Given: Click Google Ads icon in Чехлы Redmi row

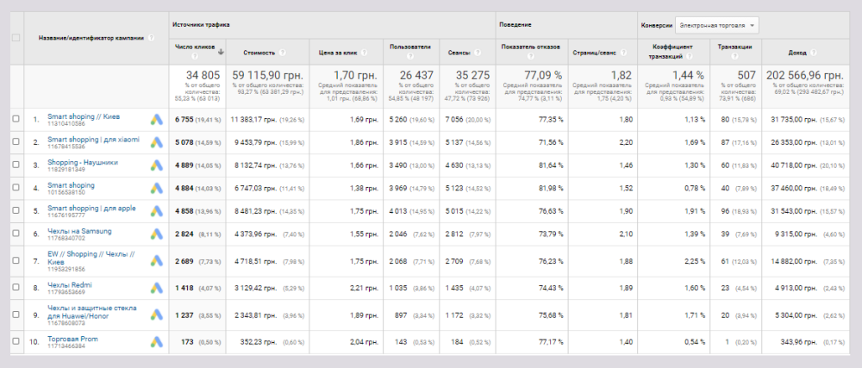Looking at the screenshot, I should point(157,288).
